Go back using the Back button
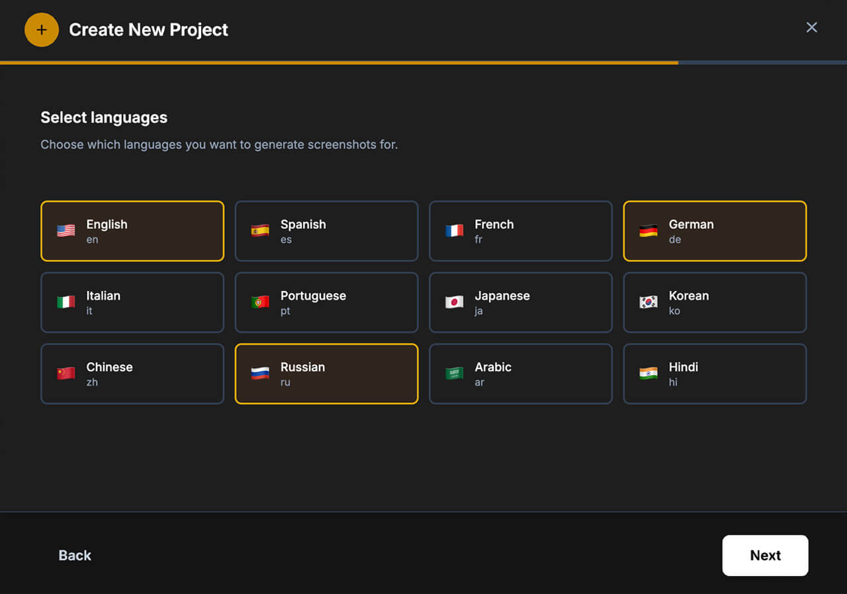 pyautogui.click(x=75, y=556)
